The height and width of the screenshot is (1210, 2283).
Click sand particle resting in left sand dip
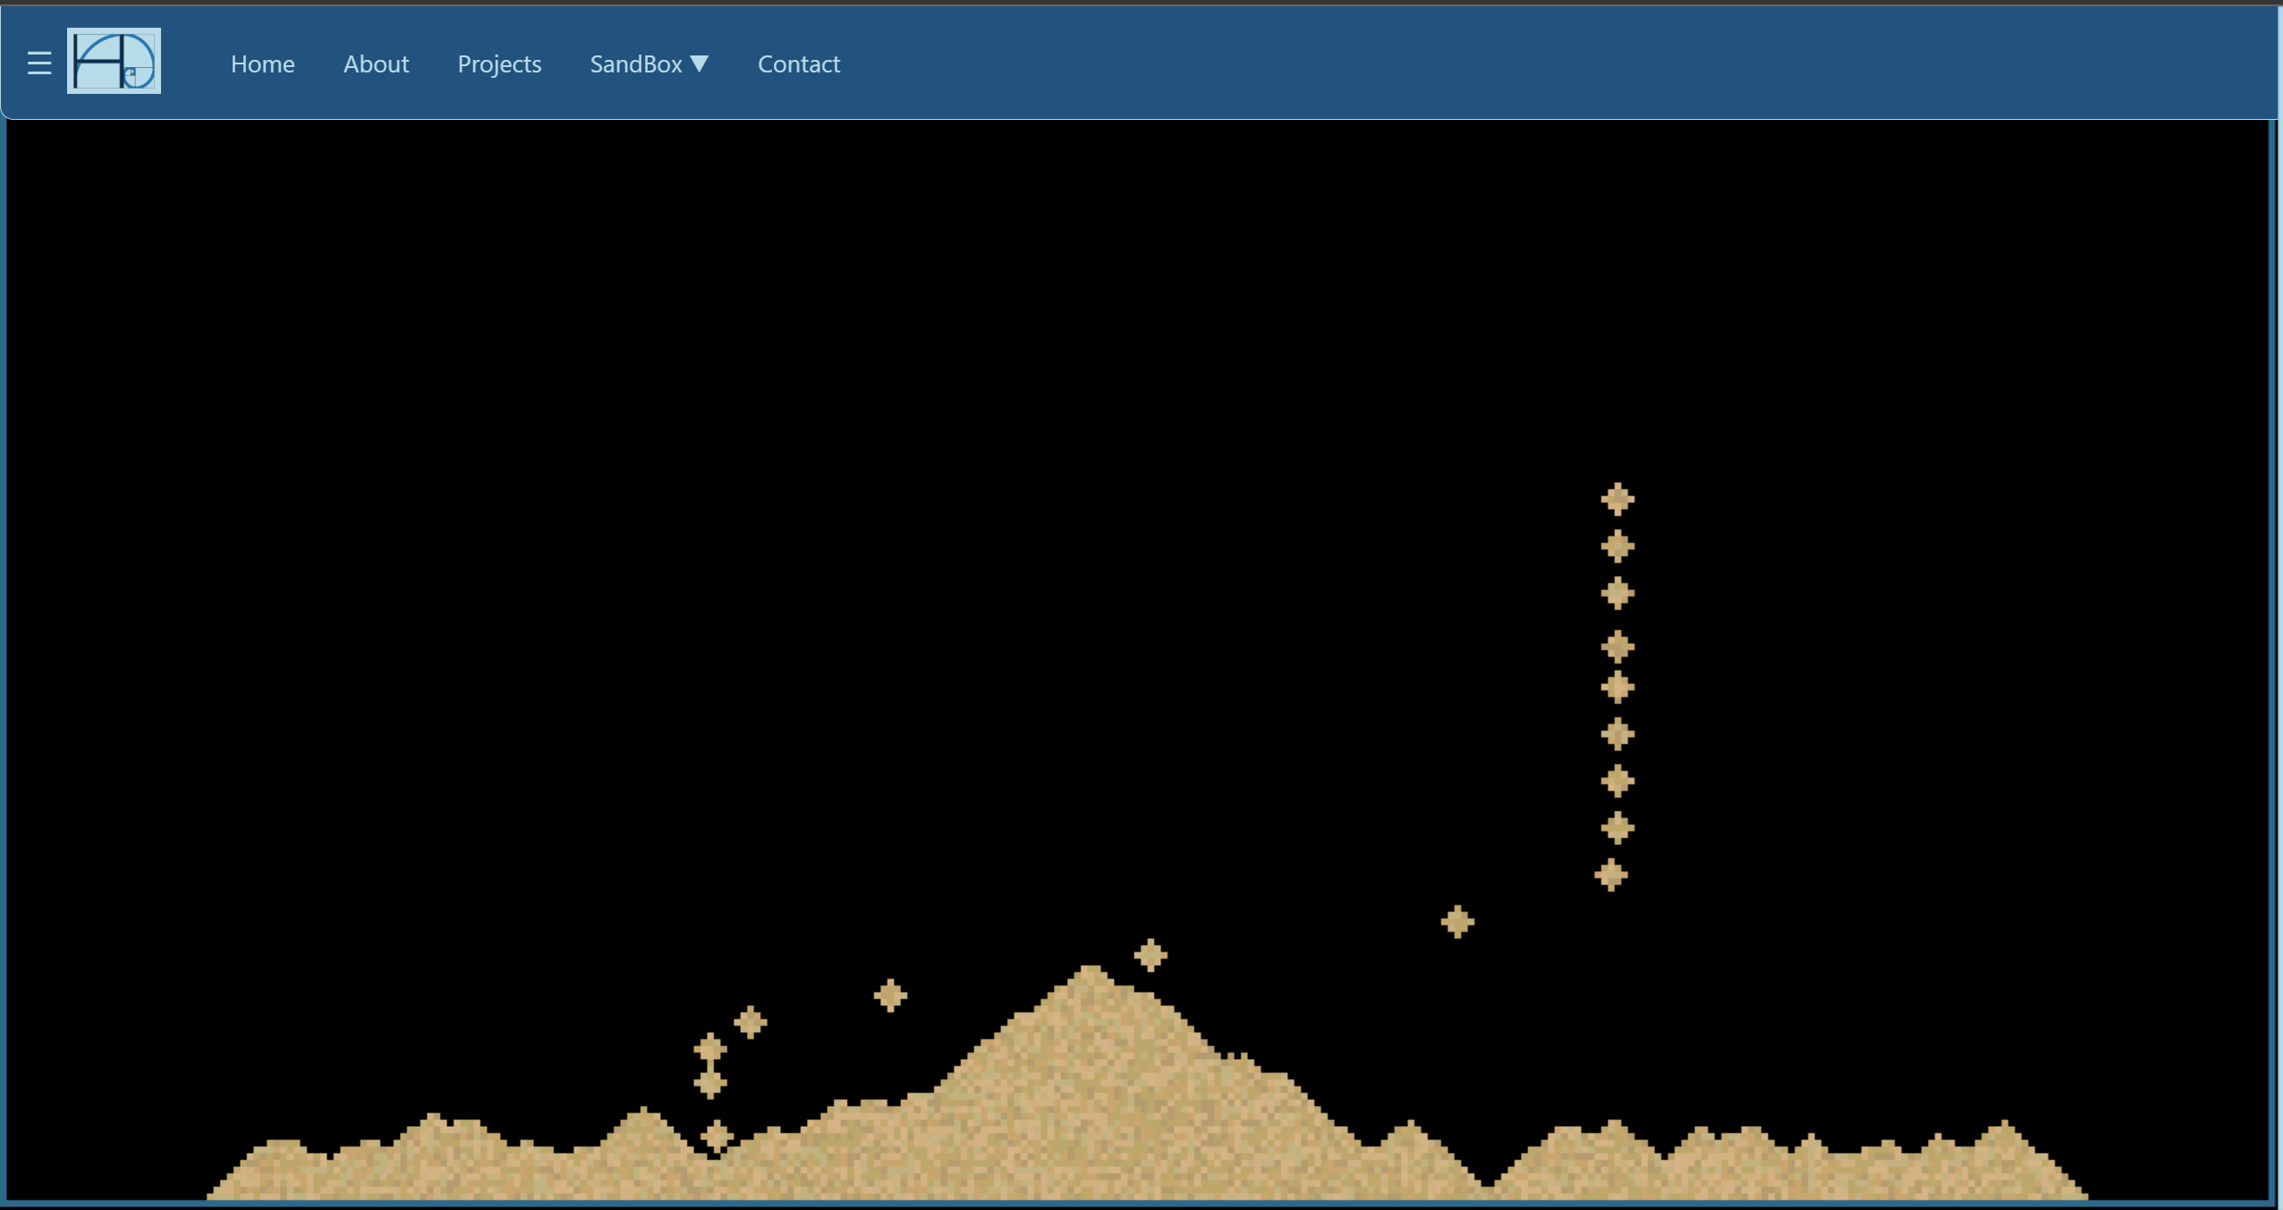(x=716, y=1136)
